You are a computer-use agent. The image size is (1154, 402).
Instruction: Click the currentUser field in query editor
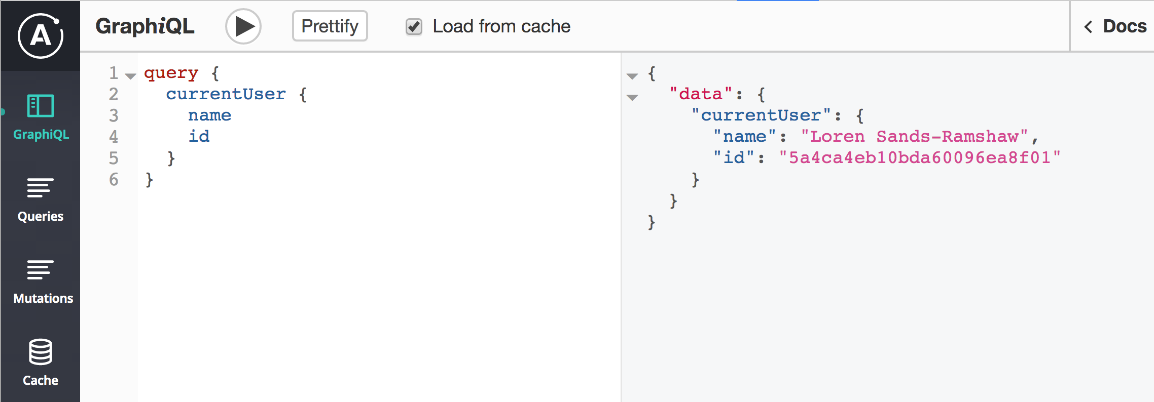(226, 94)
